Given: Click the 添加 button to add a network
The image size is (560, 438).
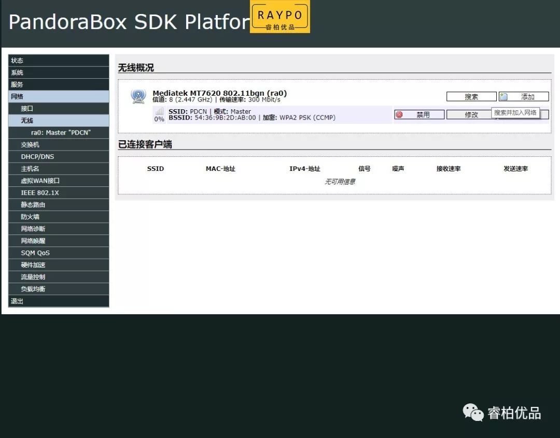Looking at the screenshot, I should pyautogui.click(x=524, y=97).
